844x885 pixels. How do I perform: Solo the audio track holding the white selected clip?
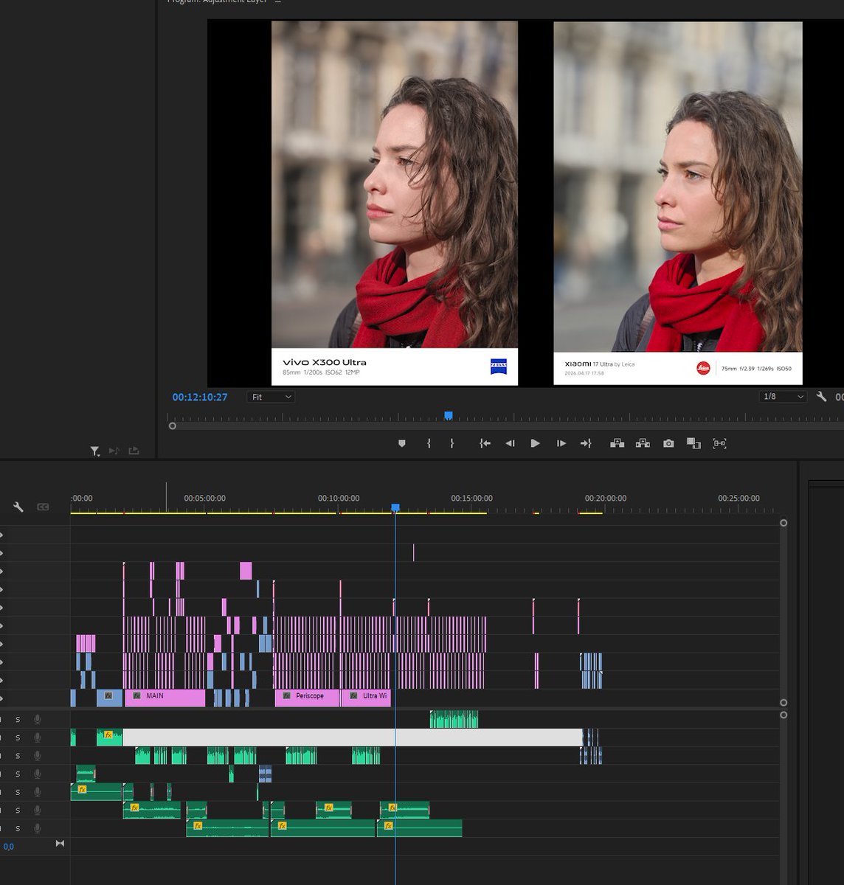18,737
